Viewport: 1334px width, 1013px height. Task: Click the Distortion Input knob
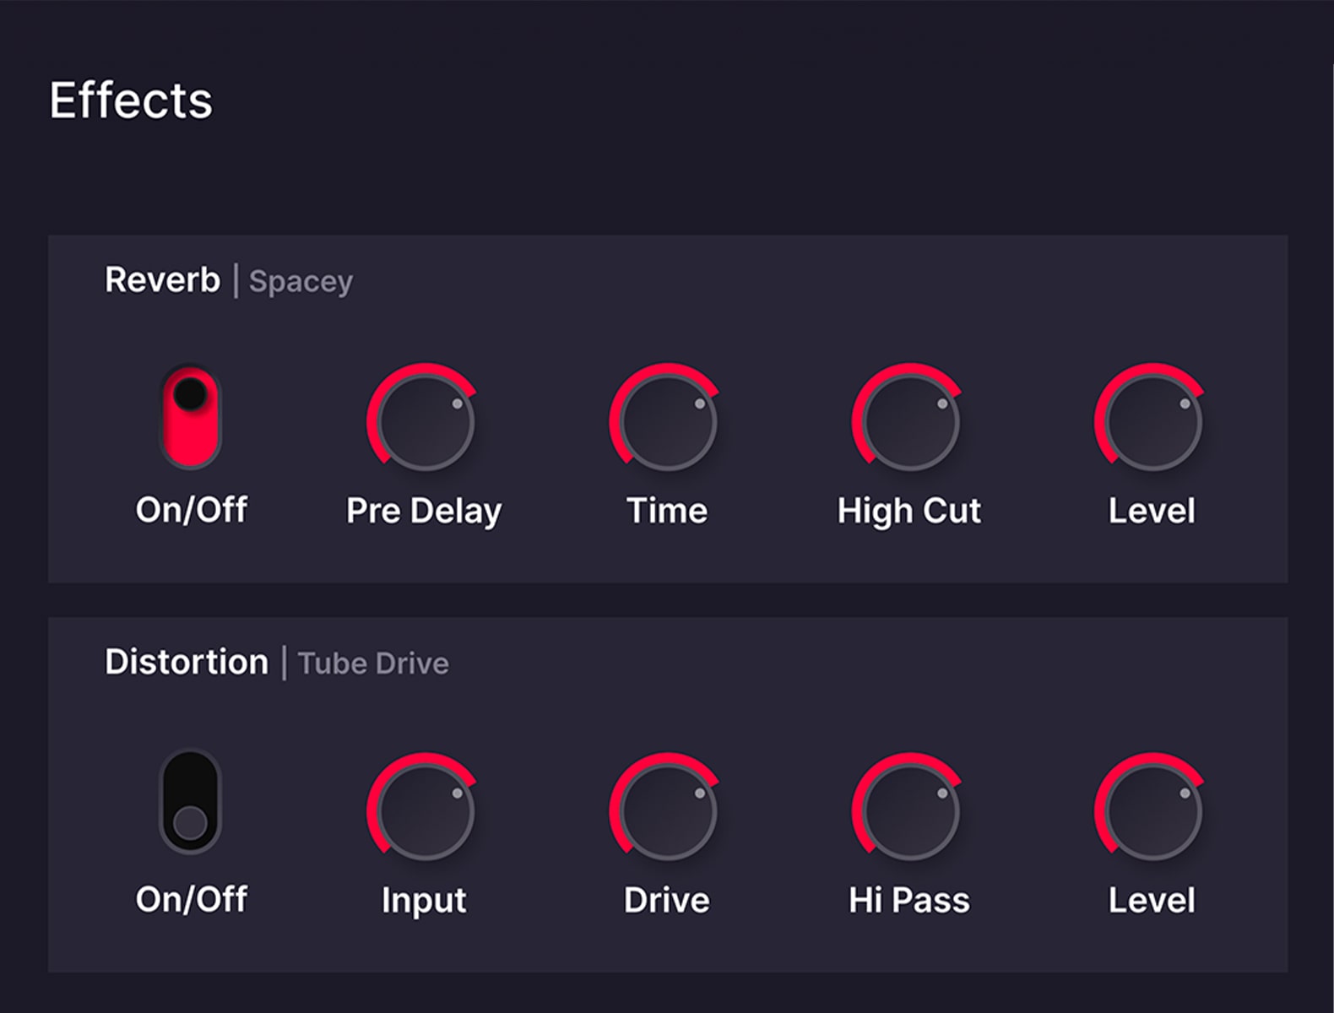[x=425, y=810]
